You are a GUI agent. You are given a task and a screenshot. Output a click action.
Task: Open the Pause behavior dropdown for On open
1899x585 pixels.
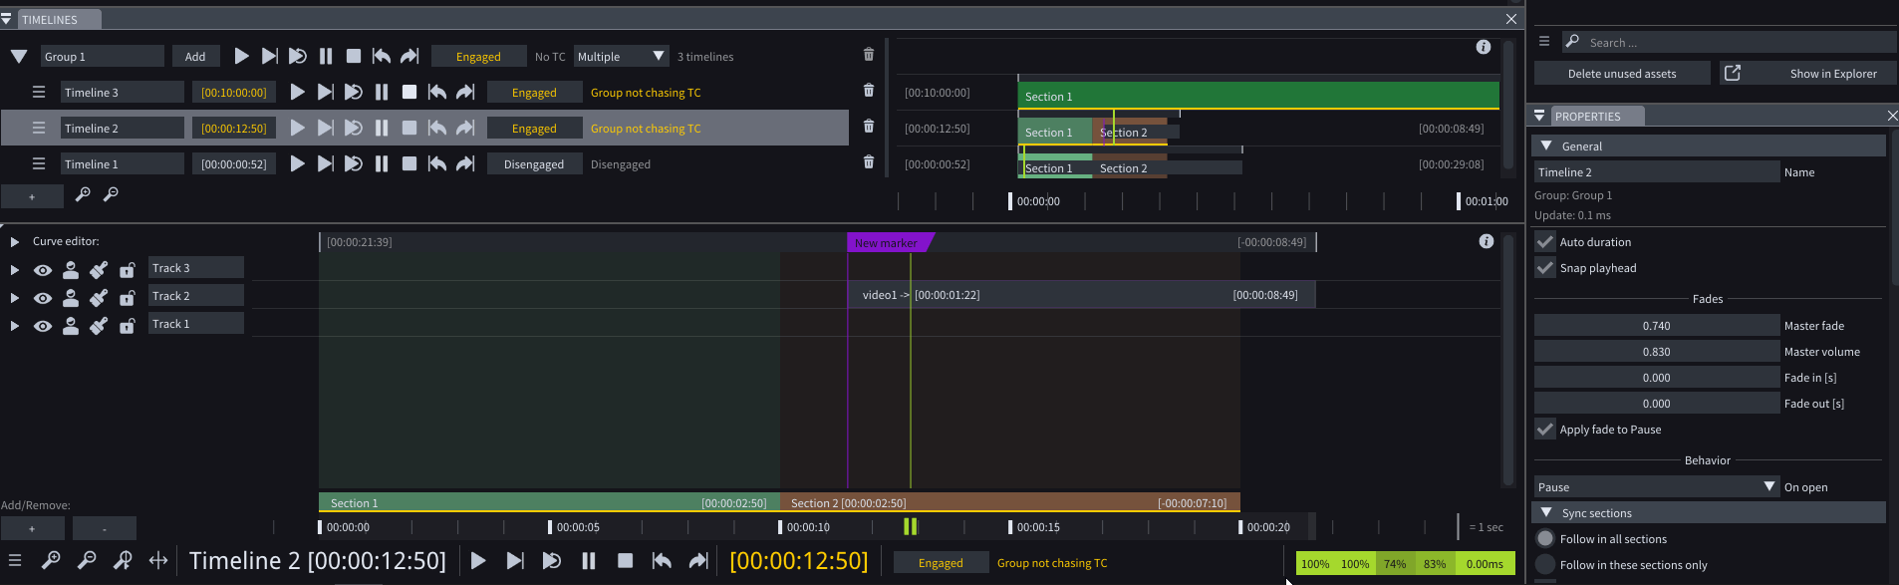[1655, 487]
